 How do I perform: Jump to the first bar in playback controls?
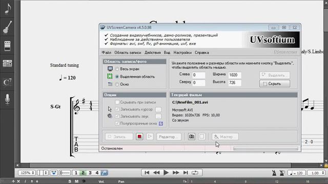pos(147,173)
